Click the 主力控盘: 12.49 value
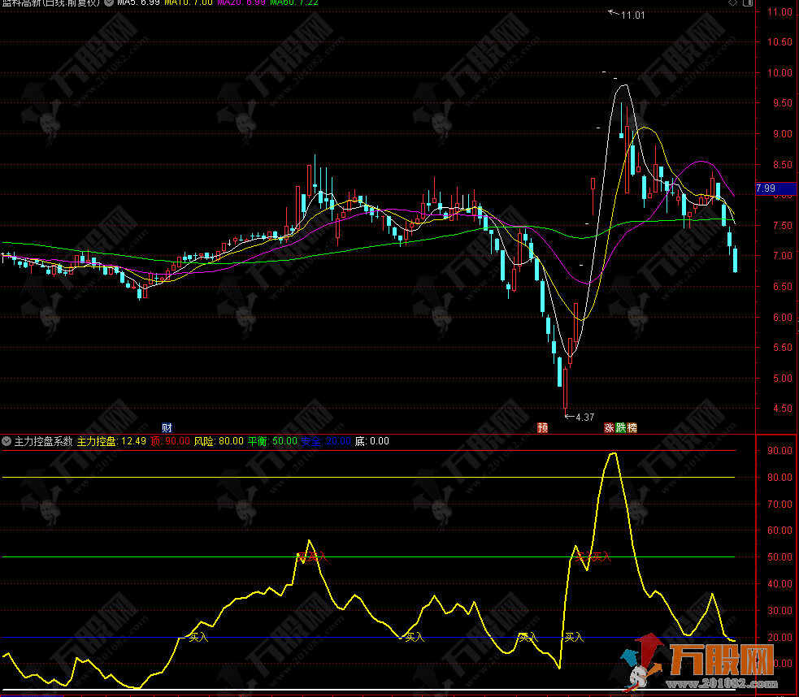The image size is (799, 697). coord(111,441)
